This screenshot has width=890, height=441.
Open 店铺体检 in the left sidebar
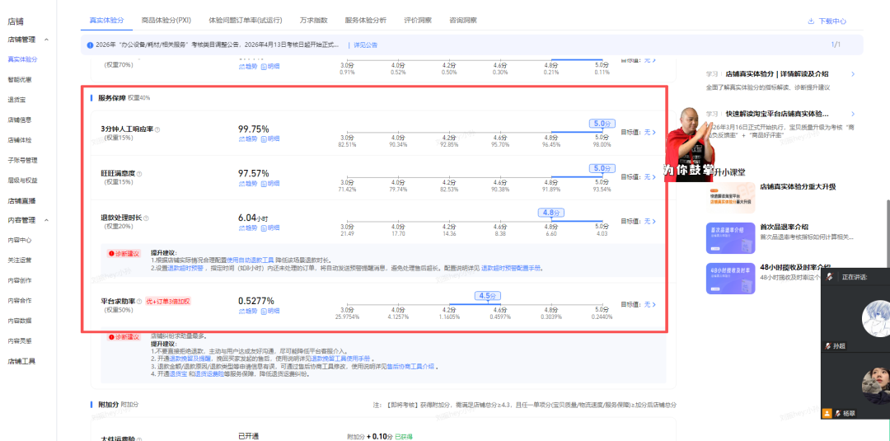tap(19, 140)
